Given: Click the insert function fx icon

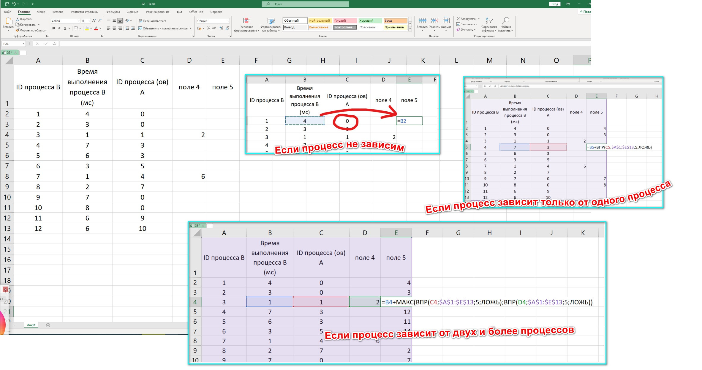Looking at the screenshot, I should click(x=54, y=44).
